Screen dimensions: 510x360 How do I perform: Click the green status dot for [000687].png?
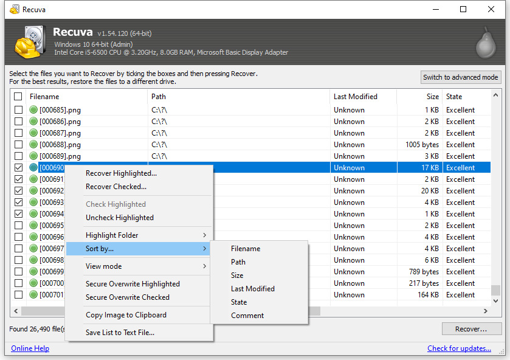coord(34,133)
